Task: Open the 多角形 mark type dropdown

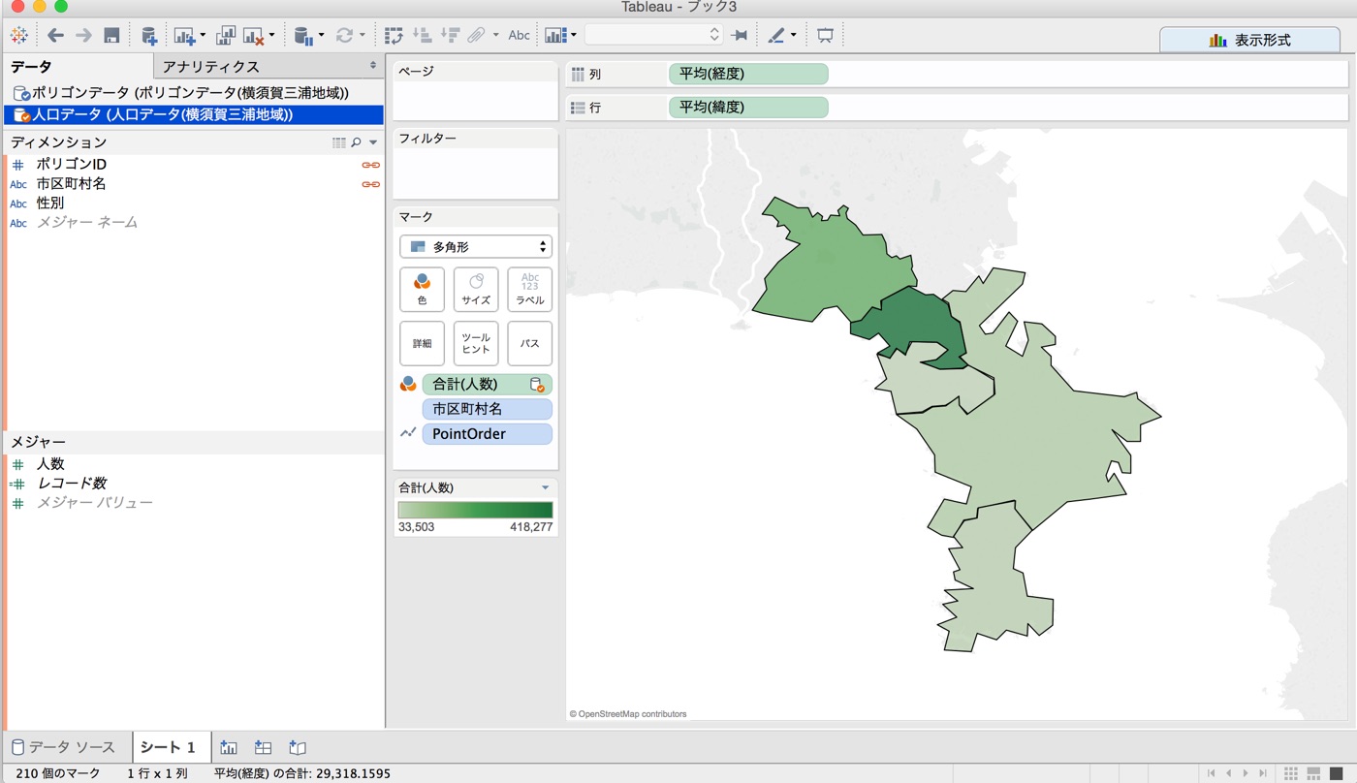Action: [x=475, y=246]
